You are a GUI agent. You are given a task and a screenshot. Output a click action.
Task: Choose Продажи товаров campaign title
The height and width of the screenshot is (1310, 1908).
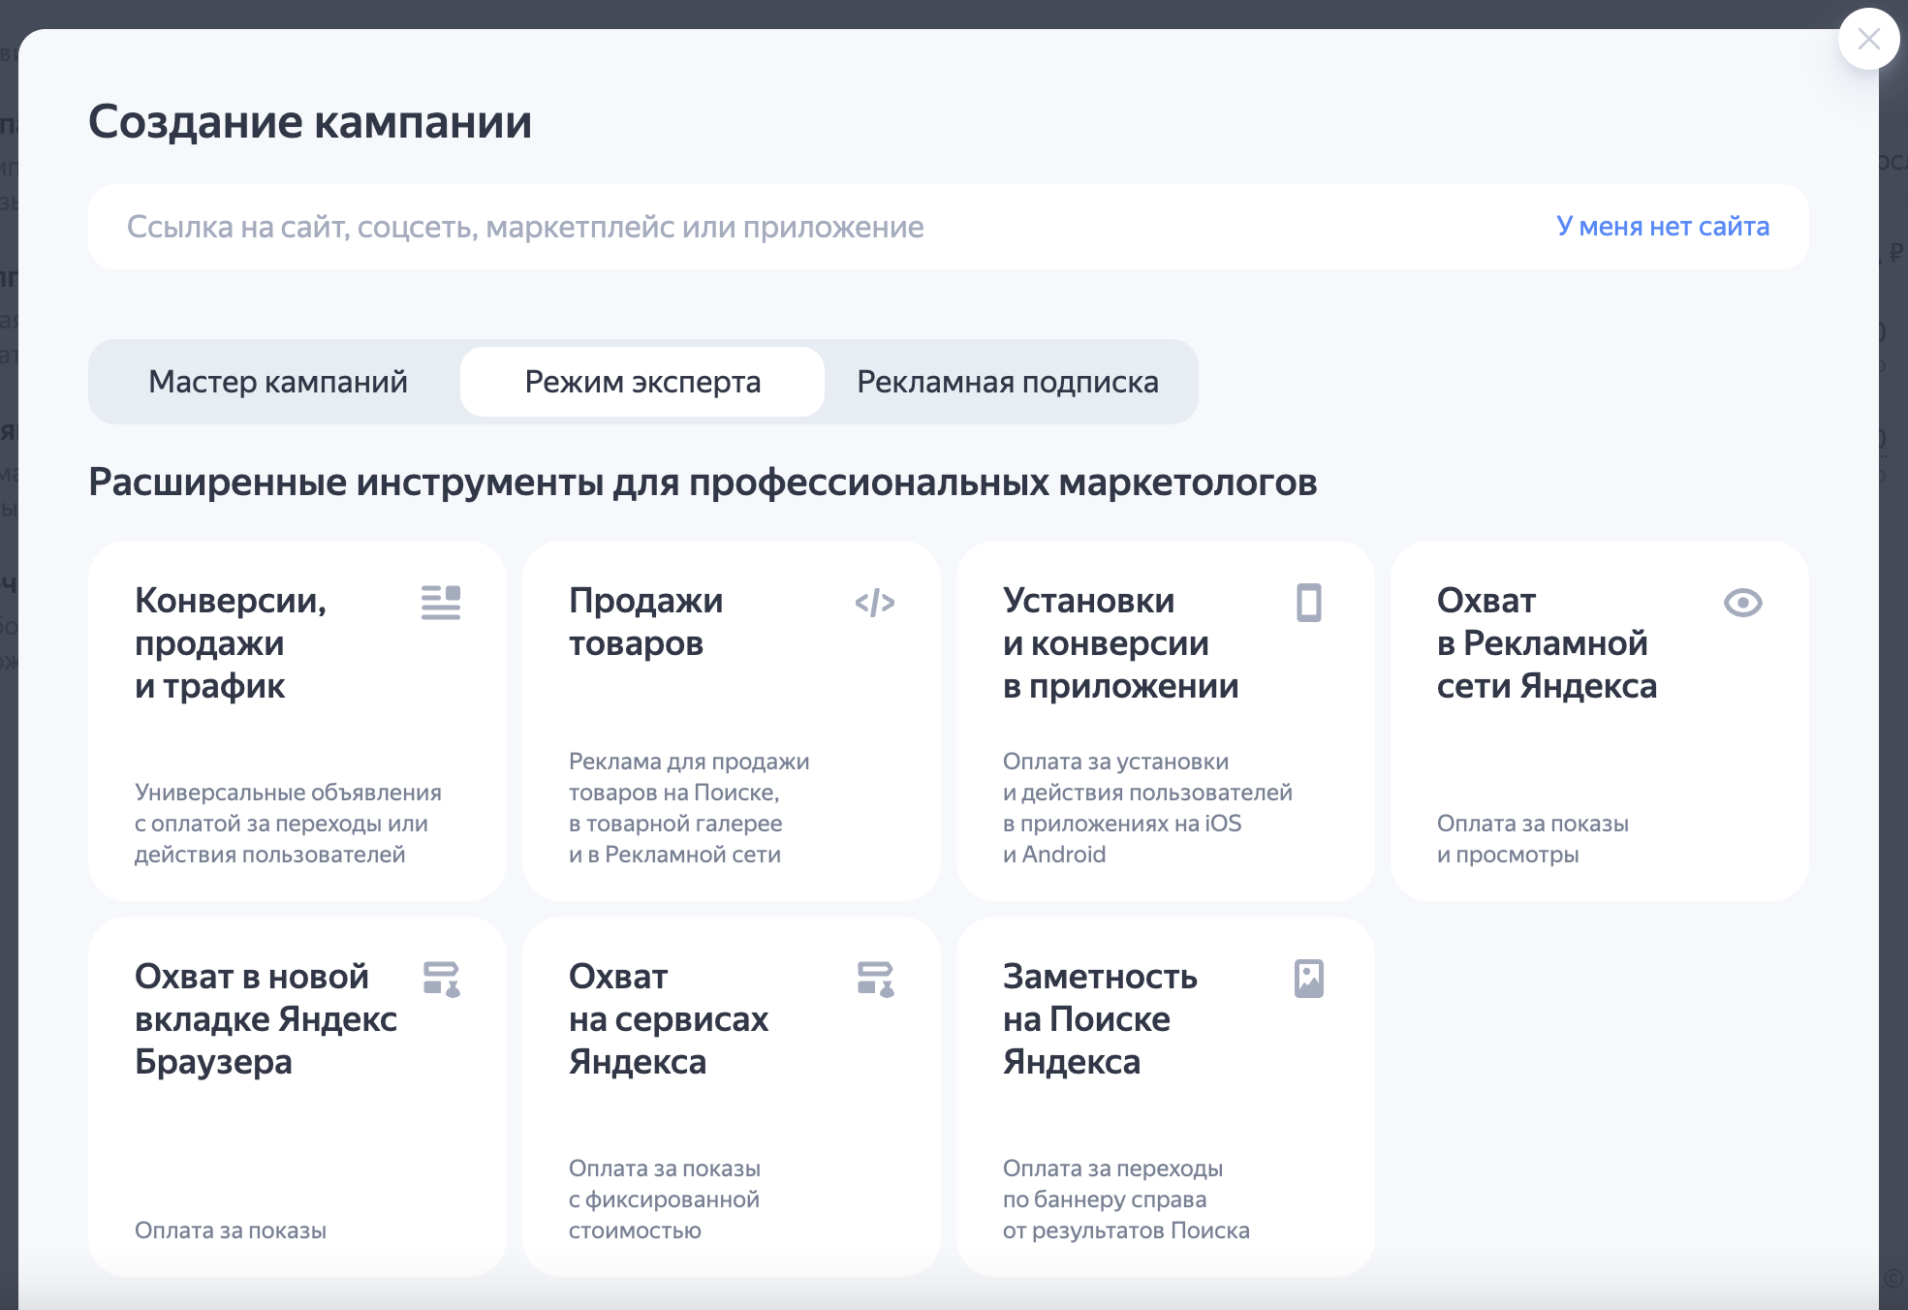click(645, 622)
